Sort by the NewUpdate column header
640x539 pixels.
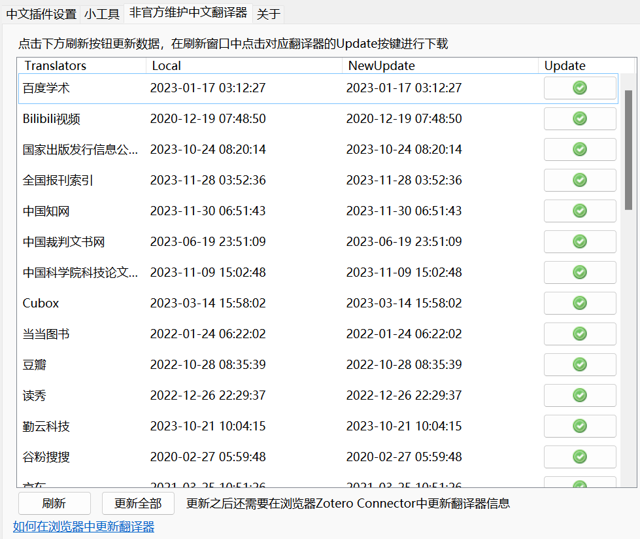[x=440, y=66]
